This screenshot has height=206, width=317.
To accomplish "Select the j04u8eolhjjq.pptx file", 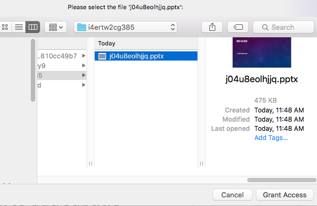I will (x=146, y=56).
